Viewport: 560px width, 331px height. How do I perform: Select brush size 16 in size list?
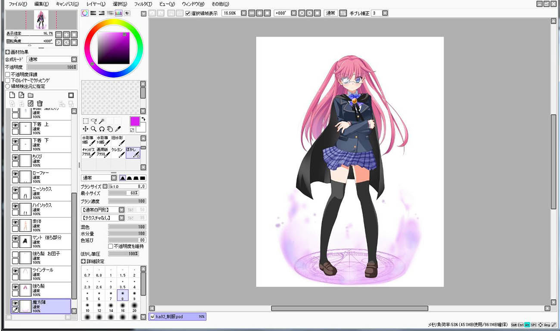coord(122,308)
